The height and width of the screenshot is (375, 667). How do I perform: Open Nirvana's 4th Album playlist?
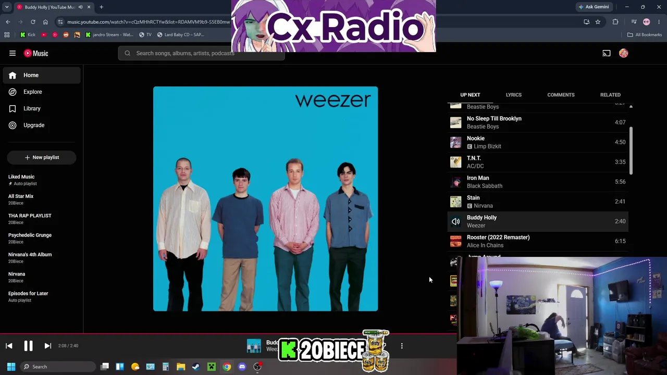(42, 258)
